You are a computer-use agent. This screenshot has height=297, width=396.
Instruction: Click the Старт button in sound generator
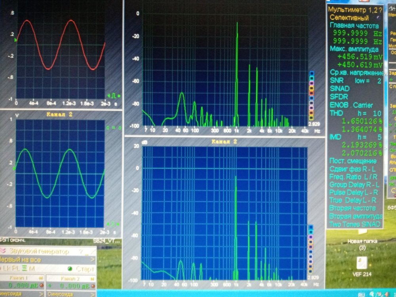coord(85,269)
